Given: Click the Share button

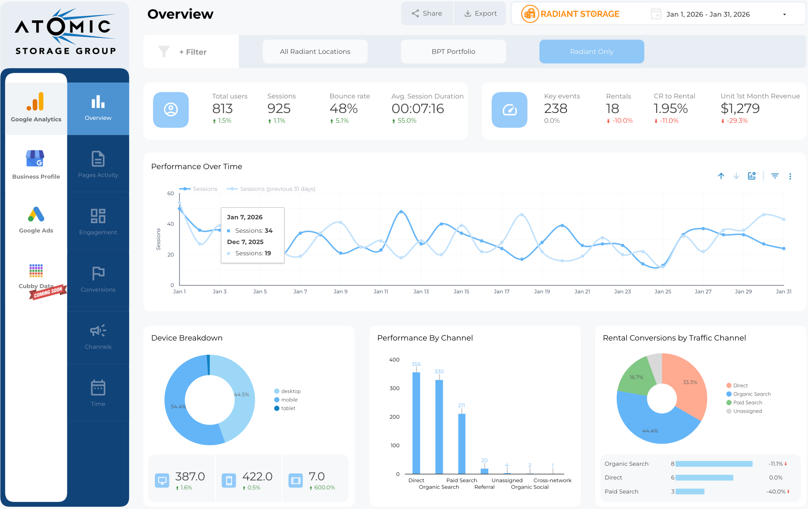Looking at the screenshot, I should coord(427,13).
